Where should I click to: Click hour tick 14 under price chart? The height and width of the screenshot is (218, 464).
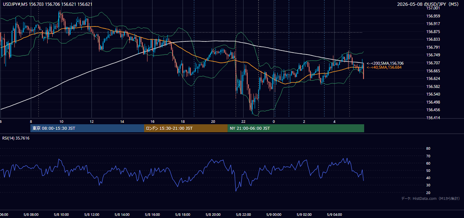coord(122,122)
